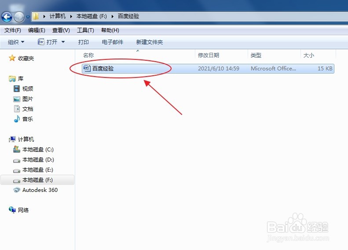348x250 pixels.
Task: Open the 工具(T) menu
Action: [85, 30]
